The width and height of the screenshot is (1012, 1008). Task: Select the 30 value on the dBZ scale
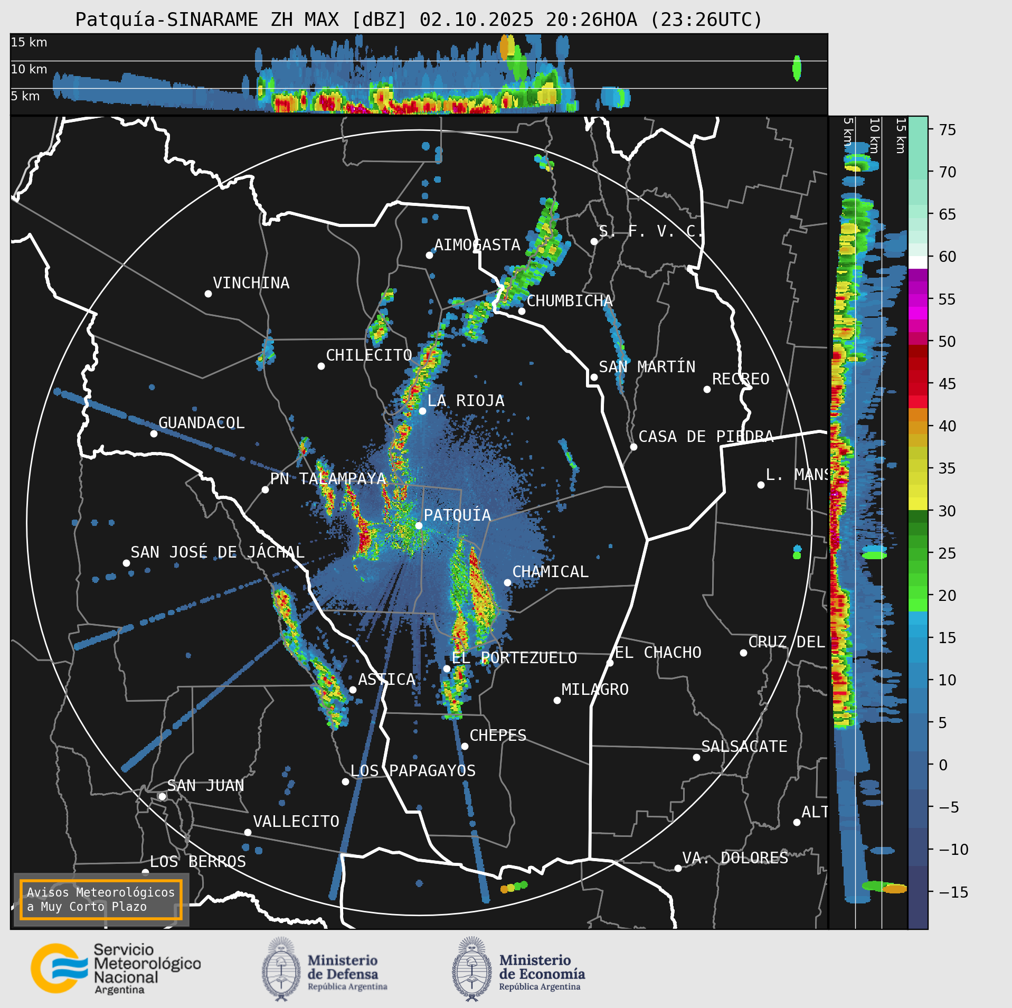coord(948,511)
